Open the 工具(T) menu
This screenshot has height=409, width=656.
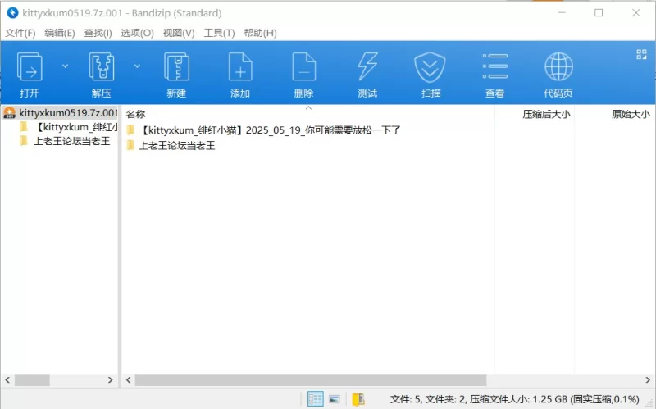click(219, 33)
